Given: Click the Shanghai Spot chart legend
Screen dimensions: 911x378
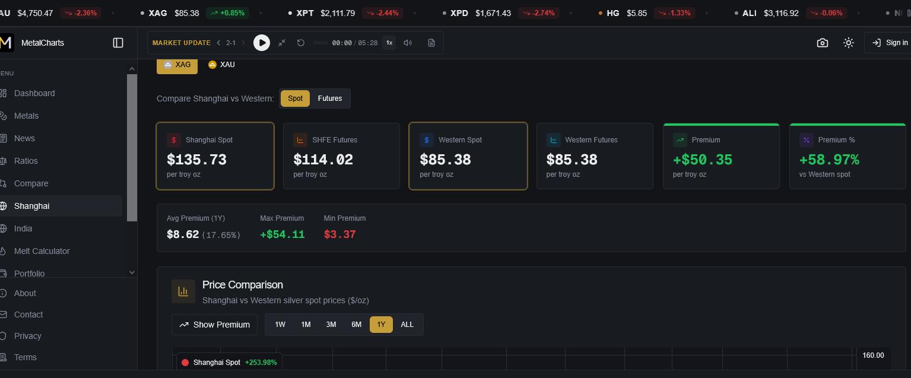Looking at the screenshot, I should [229, 363].
